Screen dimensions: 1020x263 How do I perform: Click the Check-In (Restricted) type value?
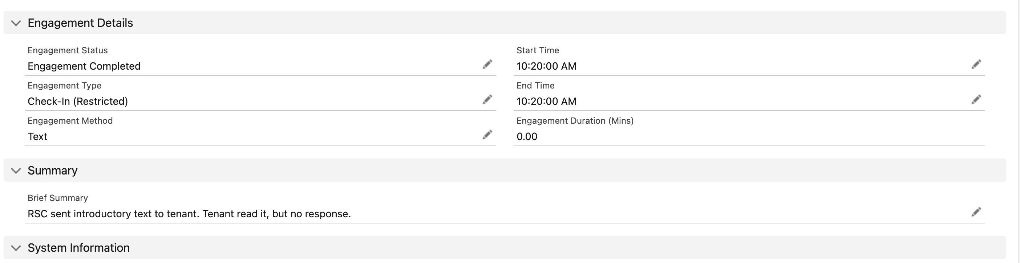78,101
